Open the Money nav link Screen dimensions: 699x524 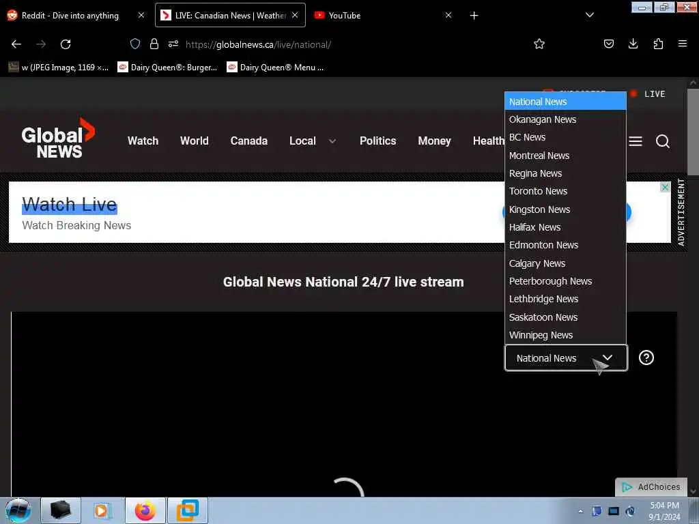(435, 141)
